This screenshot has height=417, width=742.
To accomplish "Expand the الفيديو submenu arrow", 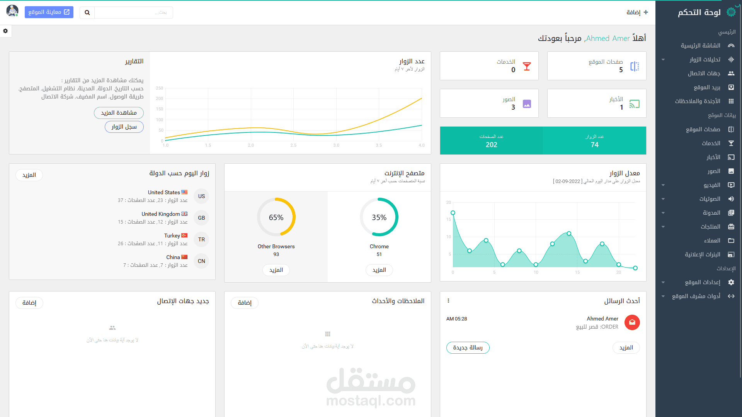I will pyautogui.click(x=663, y=185).
